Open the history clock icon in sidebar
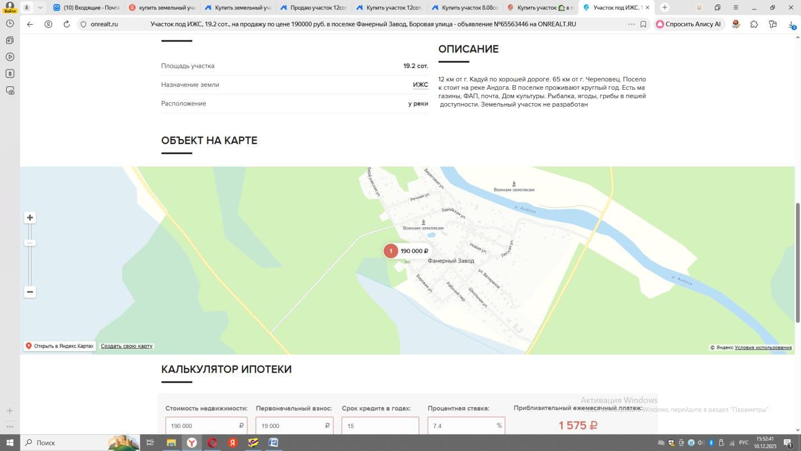The width and height of the screenshot is (801, 451). 10,24
